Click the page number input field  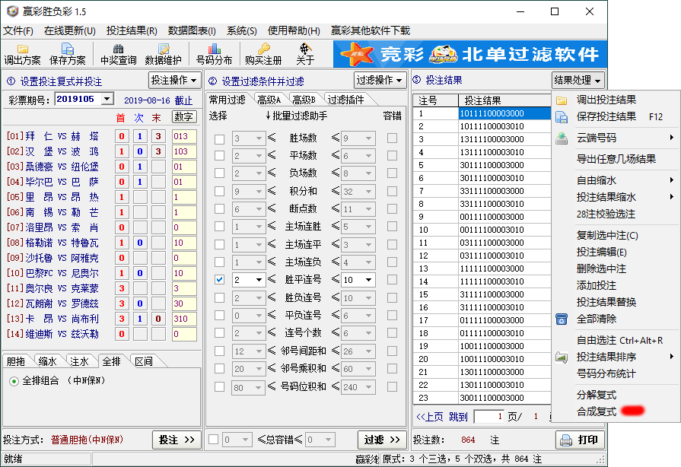tap(489, 417)
